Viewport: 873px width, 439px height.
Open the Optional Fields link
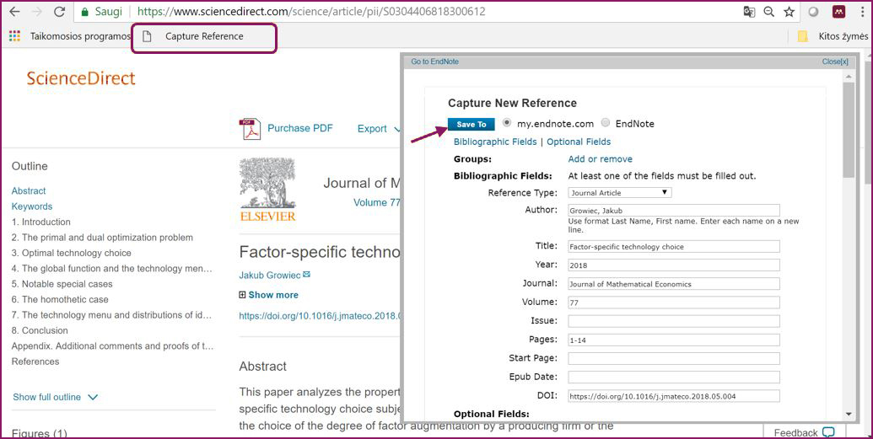pyautogui.click(x=579, y=142)
